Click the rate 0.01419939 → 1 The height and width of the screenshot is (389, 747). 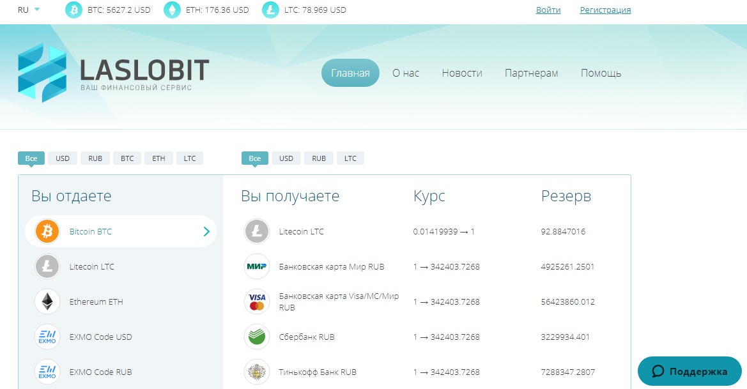(443, 231)
